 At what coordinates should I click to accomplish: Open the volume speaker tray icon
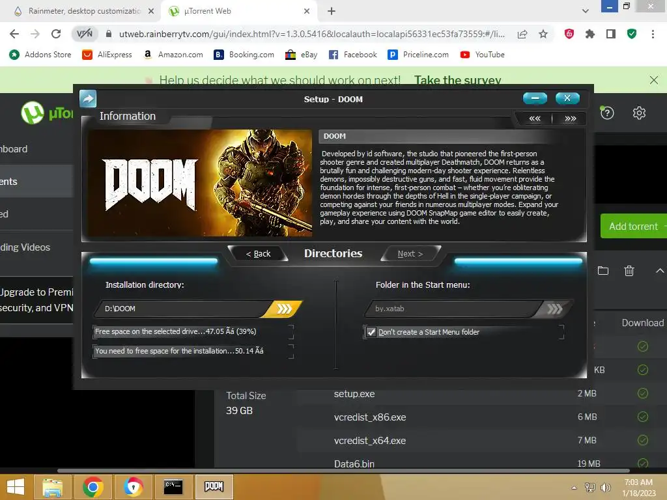(605, 487)
